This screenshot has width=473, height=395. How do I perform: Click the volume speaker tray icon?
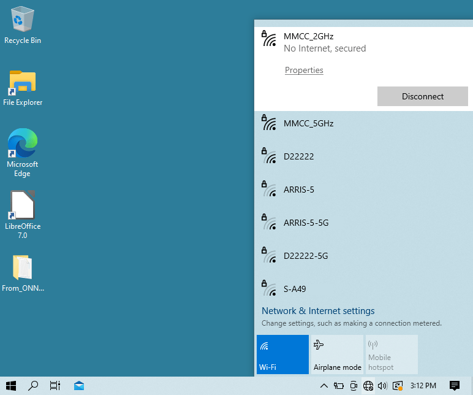pos(383,386)
